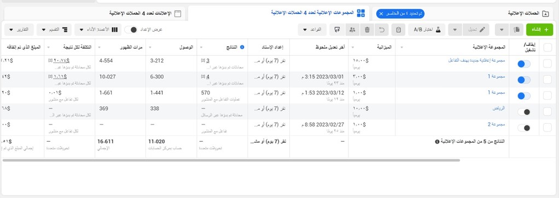
Task: Click the تعديل edit pencil button
Action: 476,29
